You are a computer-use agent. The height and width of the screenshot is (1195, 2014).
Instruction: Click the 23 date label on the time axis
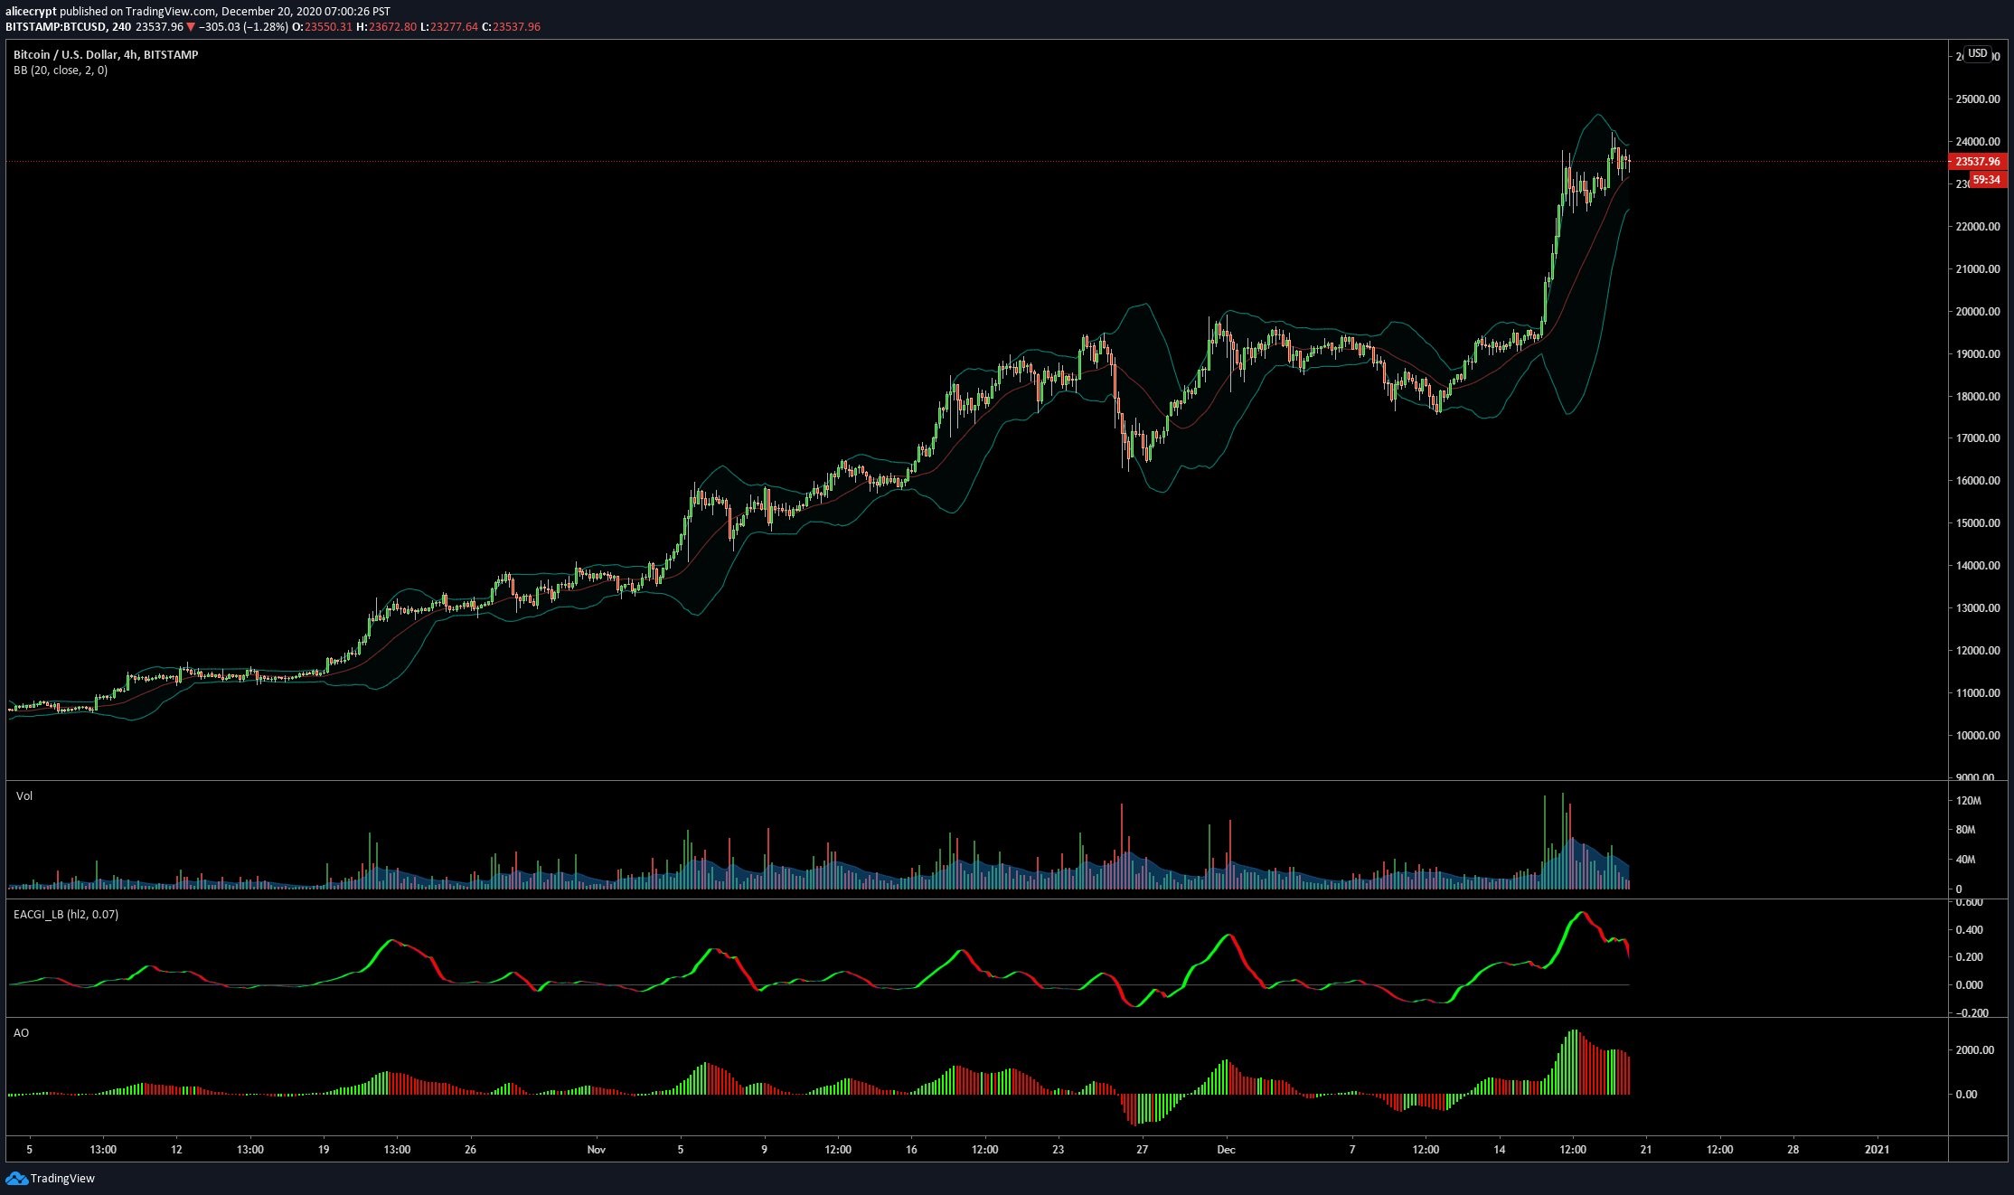[1059, 1150]
